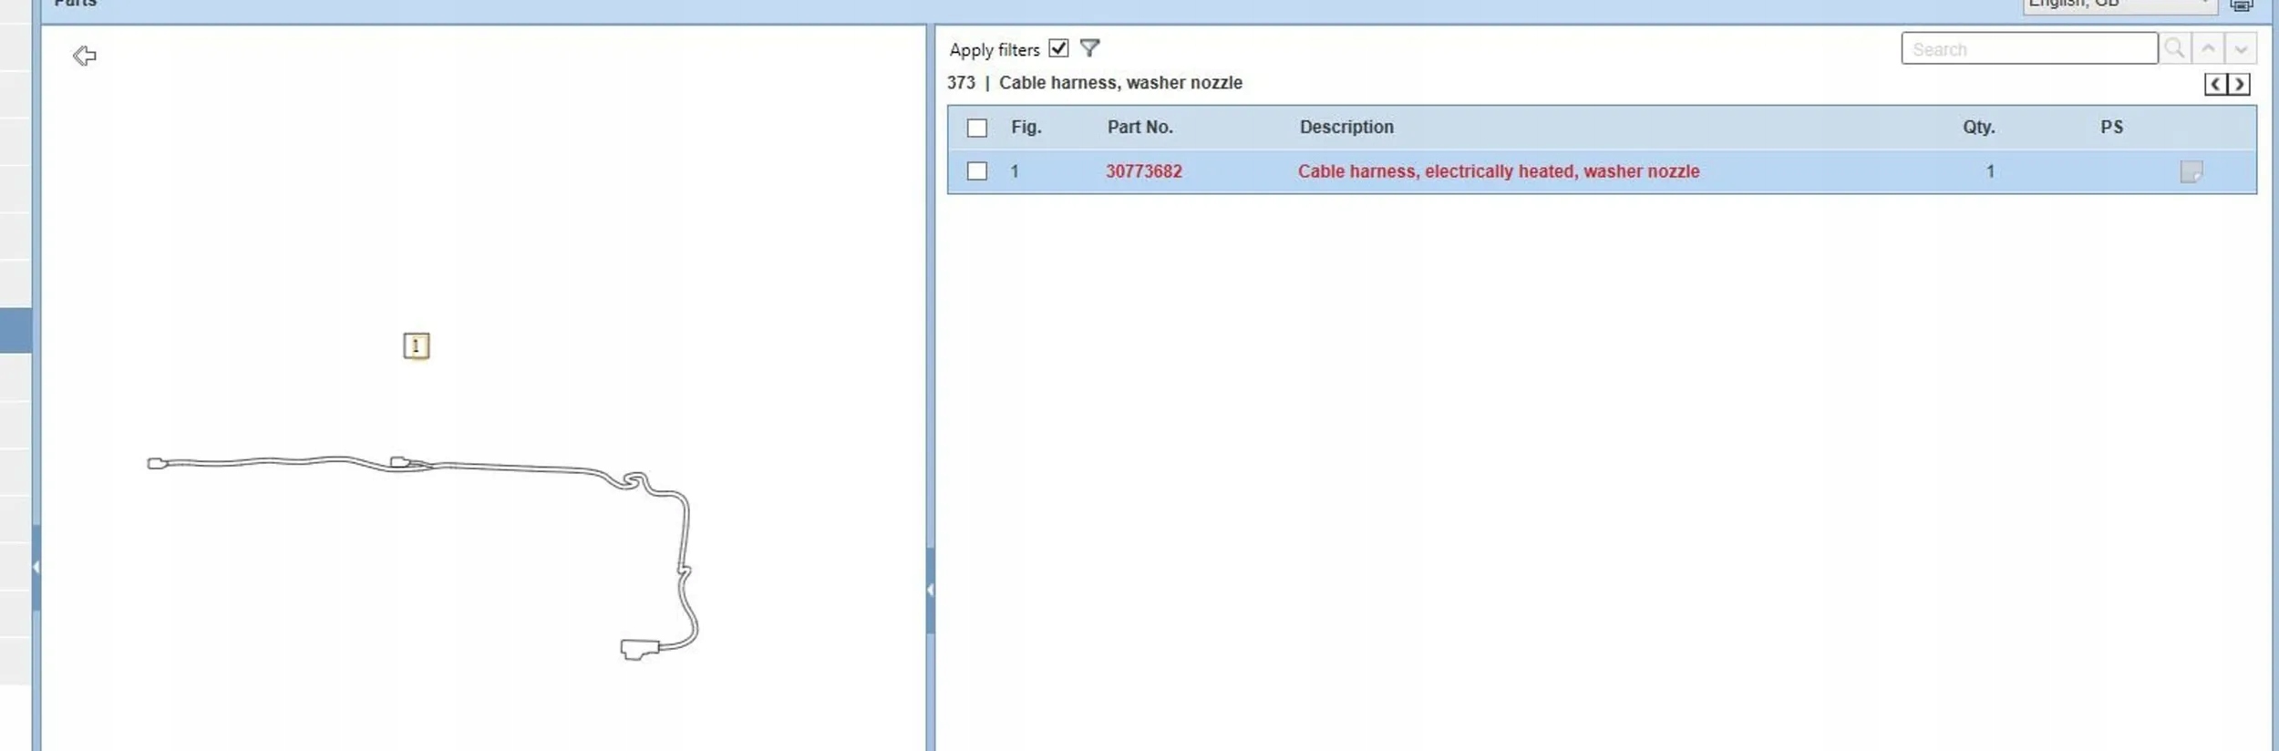Jump to next search result arrow
Image resolution: width=2279 pixels, height=751 pixels.
point(2241,48)
